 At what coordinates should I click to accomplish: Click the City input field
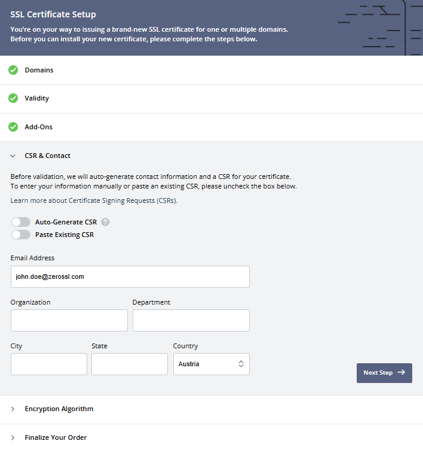48,364
